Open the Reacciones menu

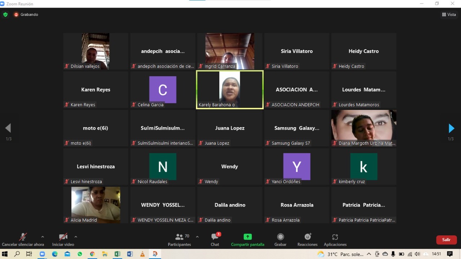tap(307, 240)
